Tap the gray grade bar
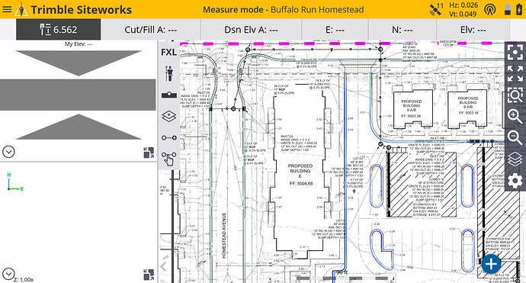Image resolution: width=526 pixels, height=283 pixels. [78, 95]
